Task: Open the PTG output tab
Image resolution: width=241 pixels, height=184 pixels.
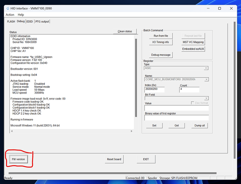Action: [42, 21]
